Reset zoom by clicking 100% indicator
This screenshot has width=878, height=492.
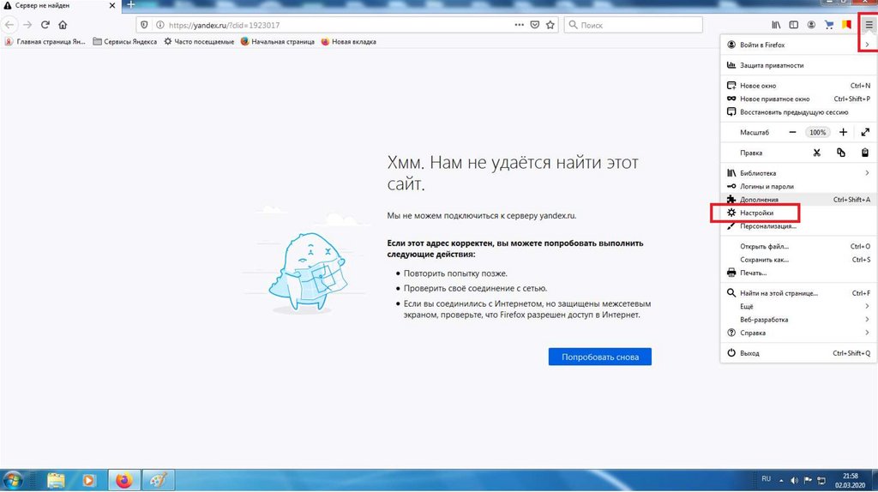coord(817,133)
